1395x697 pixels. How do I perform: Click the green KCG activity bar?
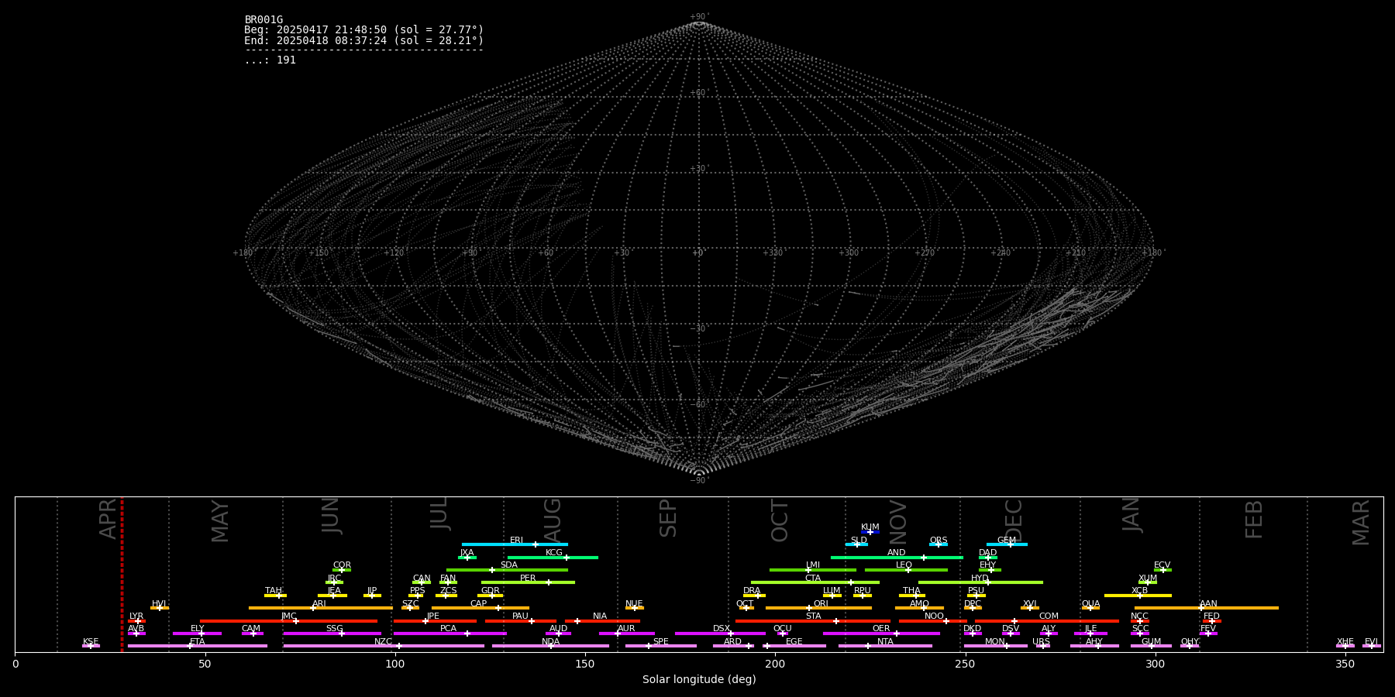coord(553,557)
